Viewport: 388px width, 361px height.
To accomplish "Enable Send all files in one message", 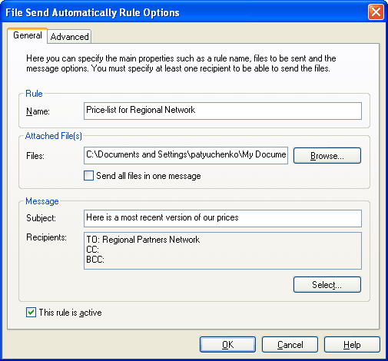I will [88, 176].
